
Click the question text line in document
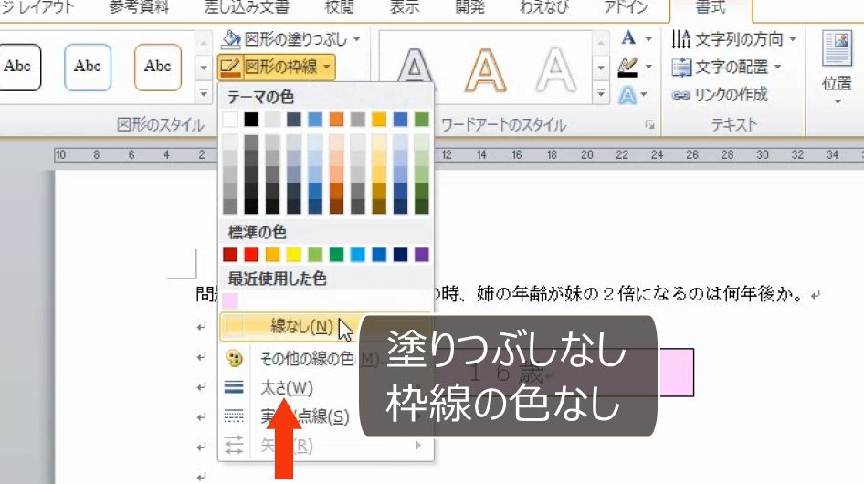pos(509,294)
